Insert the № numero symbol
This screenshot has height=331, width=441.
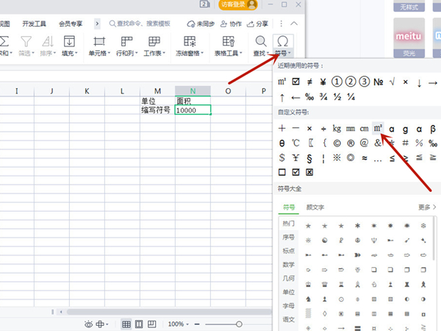tap(379, 82)
